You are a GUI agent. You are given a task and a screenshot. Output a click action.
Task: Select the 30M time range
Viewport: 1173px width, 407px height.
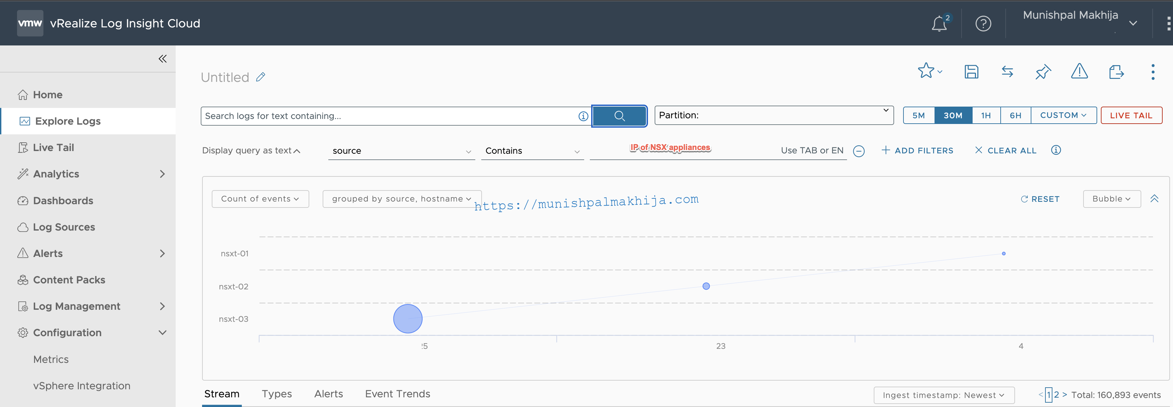[953, 115]
